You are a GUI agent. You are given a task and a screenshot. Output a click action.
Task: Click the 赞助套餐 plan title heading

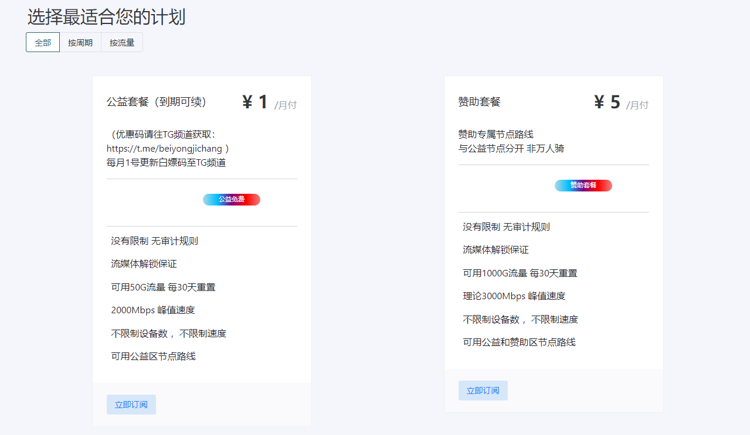coord(480,102)
